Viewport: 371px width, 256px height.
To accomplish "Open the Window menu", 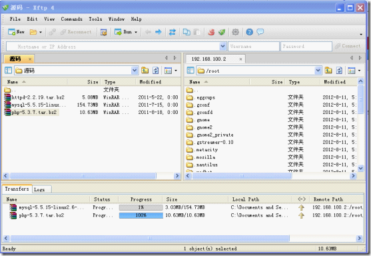I will (116, 19).
